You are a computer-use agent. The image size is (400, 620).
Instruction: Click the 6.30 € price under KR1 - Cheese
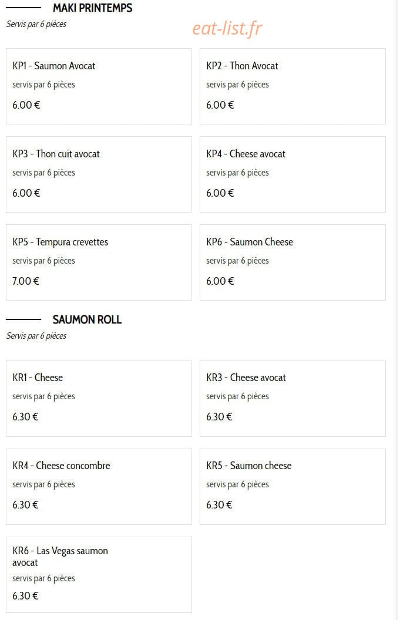25,417
